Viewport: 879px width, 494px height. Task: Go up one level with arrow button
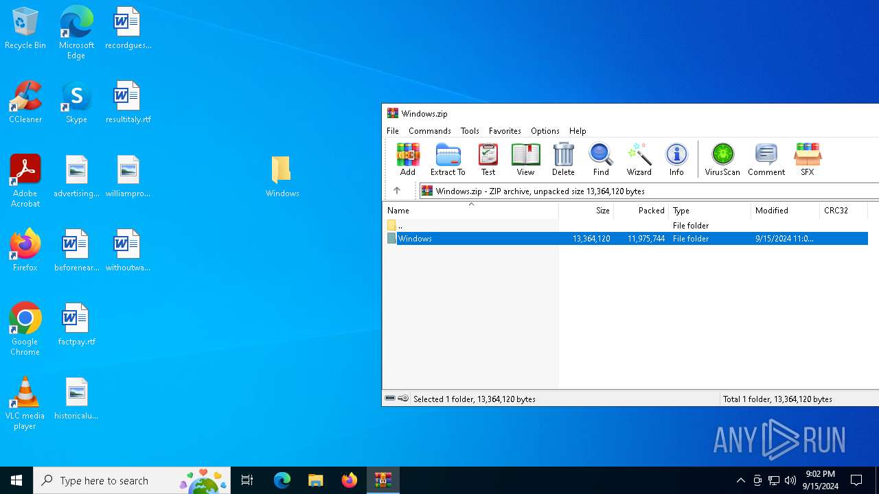click(x=397, y=191)
